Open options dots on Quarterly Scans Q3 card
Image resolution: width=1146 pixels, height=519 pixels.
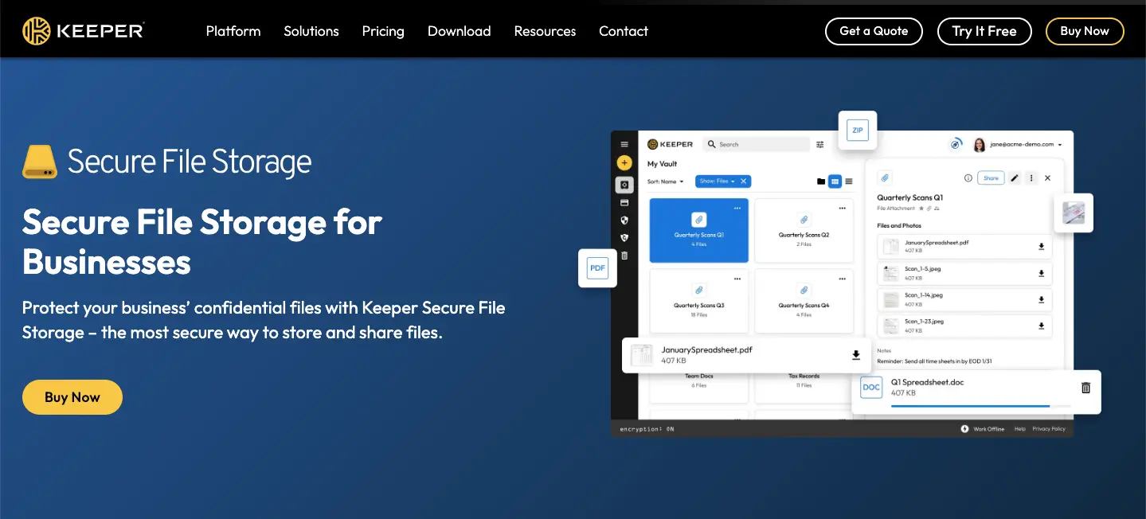coord(737,279)
